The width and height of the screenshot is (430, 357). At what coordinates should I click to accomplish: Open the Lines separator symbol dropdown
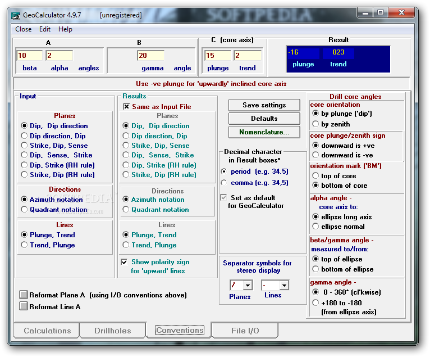click(284, 286)
